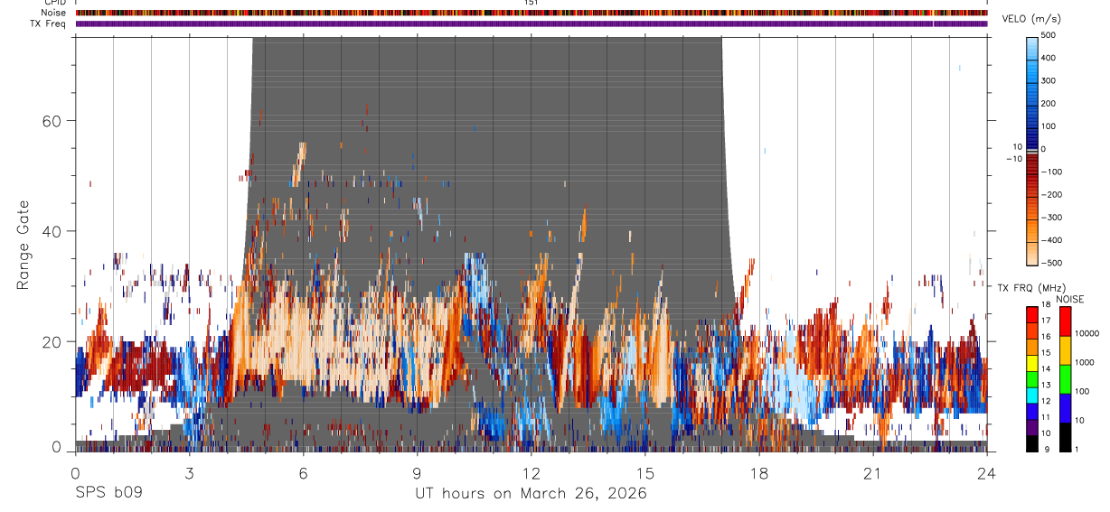Click the 'NOISE' legend title above color scale
This screenshot has width=1110, height=512.
[x=1070, y=300]
